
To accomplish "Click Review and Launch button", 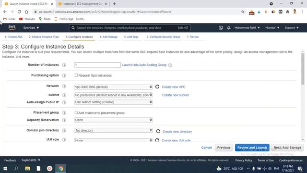I will (252, 148).
